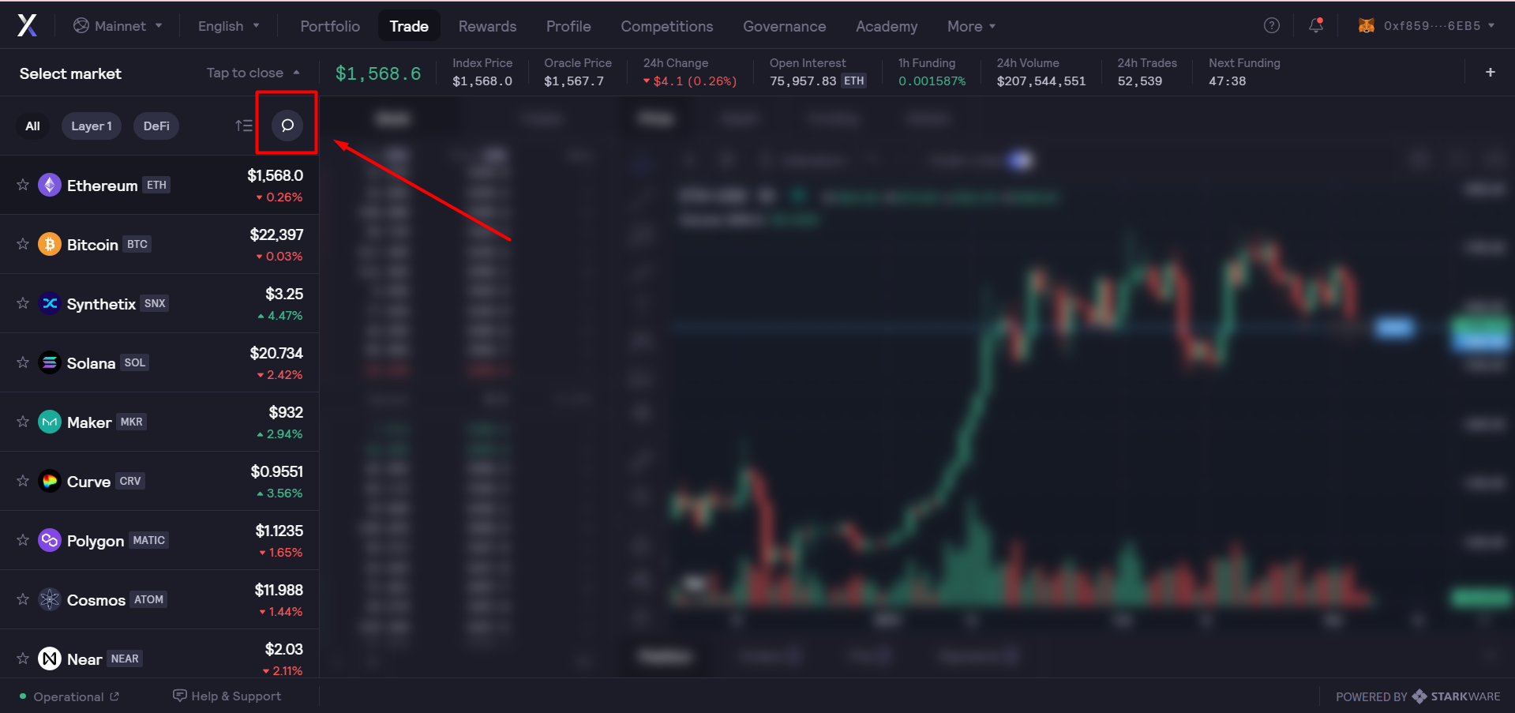Select the Trade tab

coord(409,26)
